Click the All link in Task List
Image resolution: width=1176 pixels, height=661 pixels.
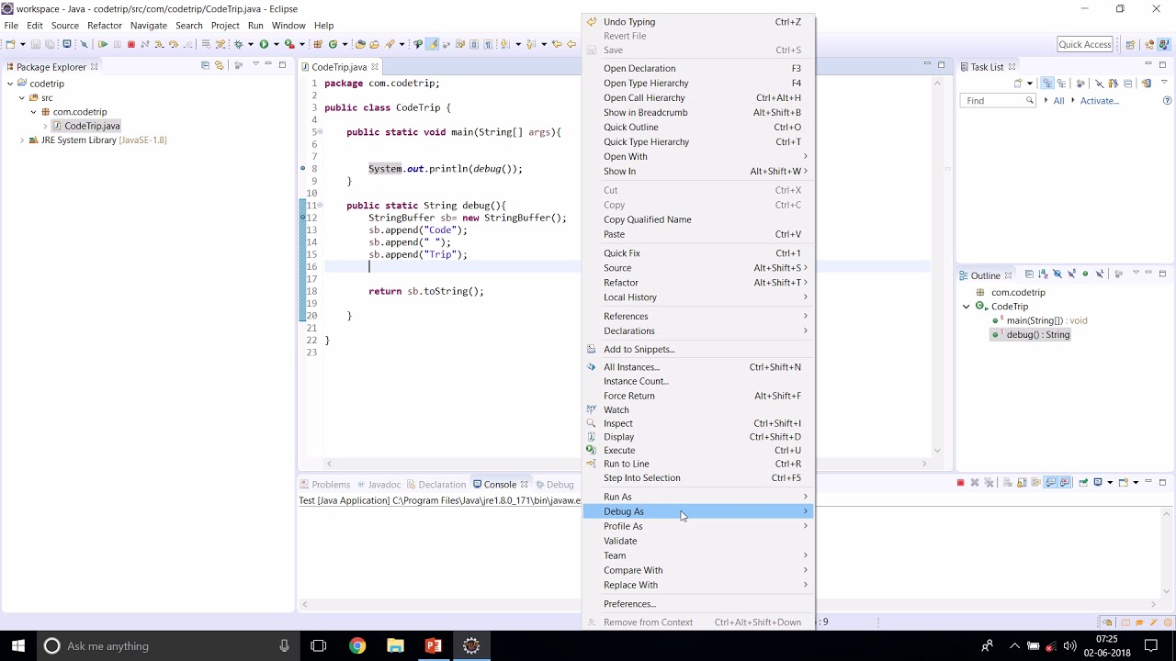[x=1058, y=101]
